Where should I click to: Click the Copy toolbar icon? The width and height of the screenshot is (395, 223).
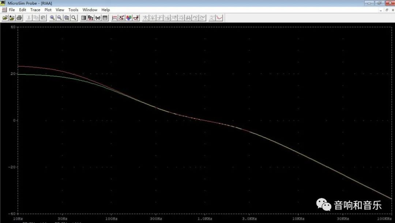tap(36, 18)
